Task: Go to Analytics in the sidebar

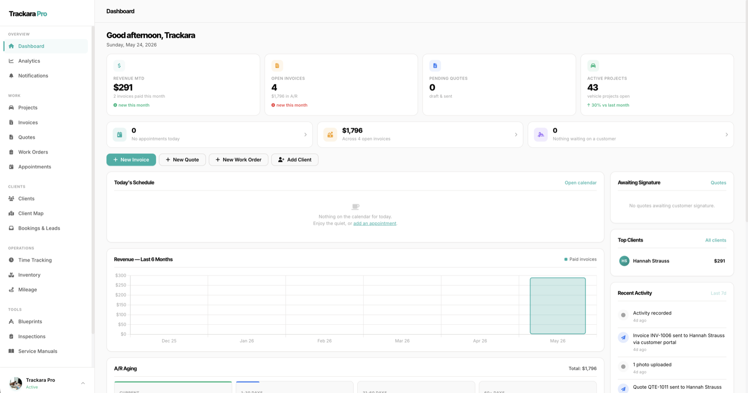Action: point(46,61)
